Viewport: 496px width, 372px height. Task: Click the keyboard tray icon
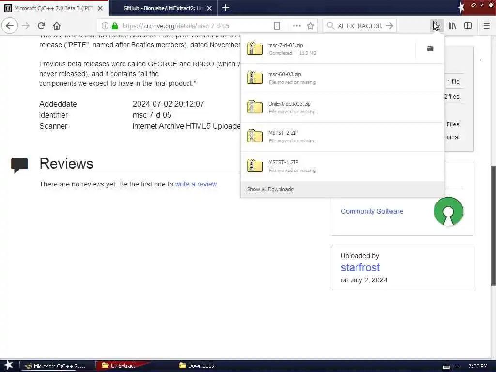446,367
